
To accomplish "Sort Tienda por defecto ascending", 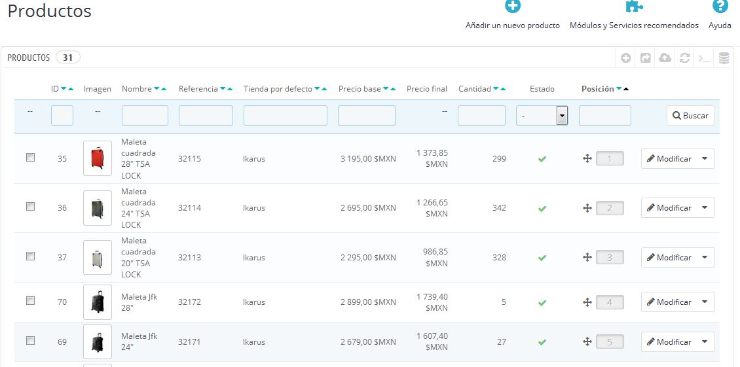I will click(x=324, y=89).
